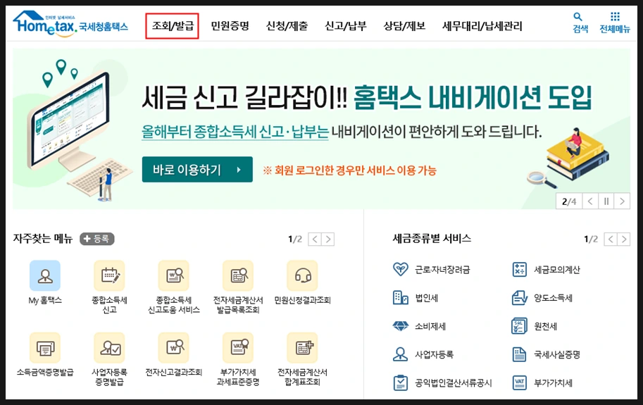Click the Hometax 국세청홈택스 logo
The height and width of the screenshot is (405, 643).
click(70, 23)
